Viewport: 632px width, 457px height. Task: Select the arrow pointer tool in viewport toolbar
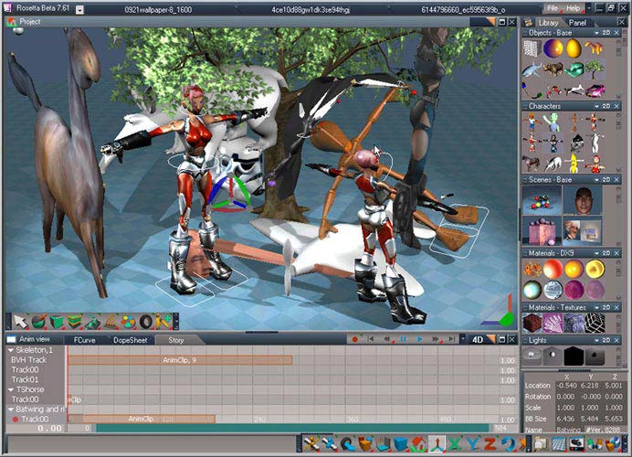(x=20, y=321)
